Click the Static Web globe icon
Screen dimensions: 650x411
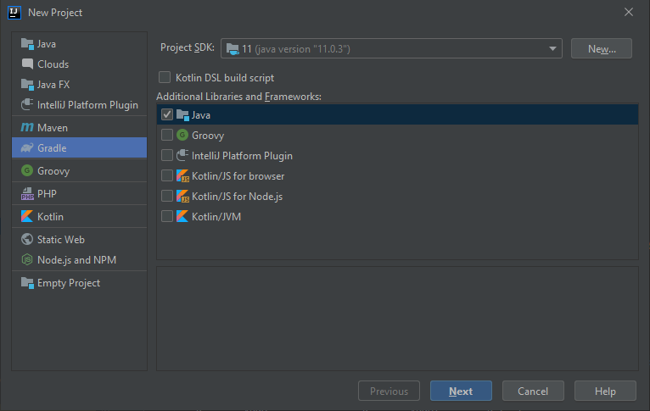pyautogui.click(x=27, y=239)
